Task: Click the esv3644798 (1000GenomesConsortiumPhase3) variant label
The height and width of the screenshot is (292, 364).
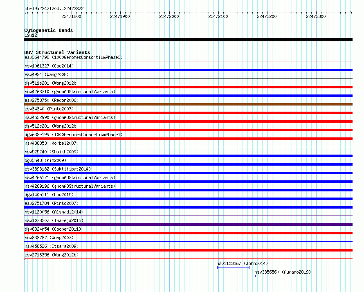Action: (74, 57)
